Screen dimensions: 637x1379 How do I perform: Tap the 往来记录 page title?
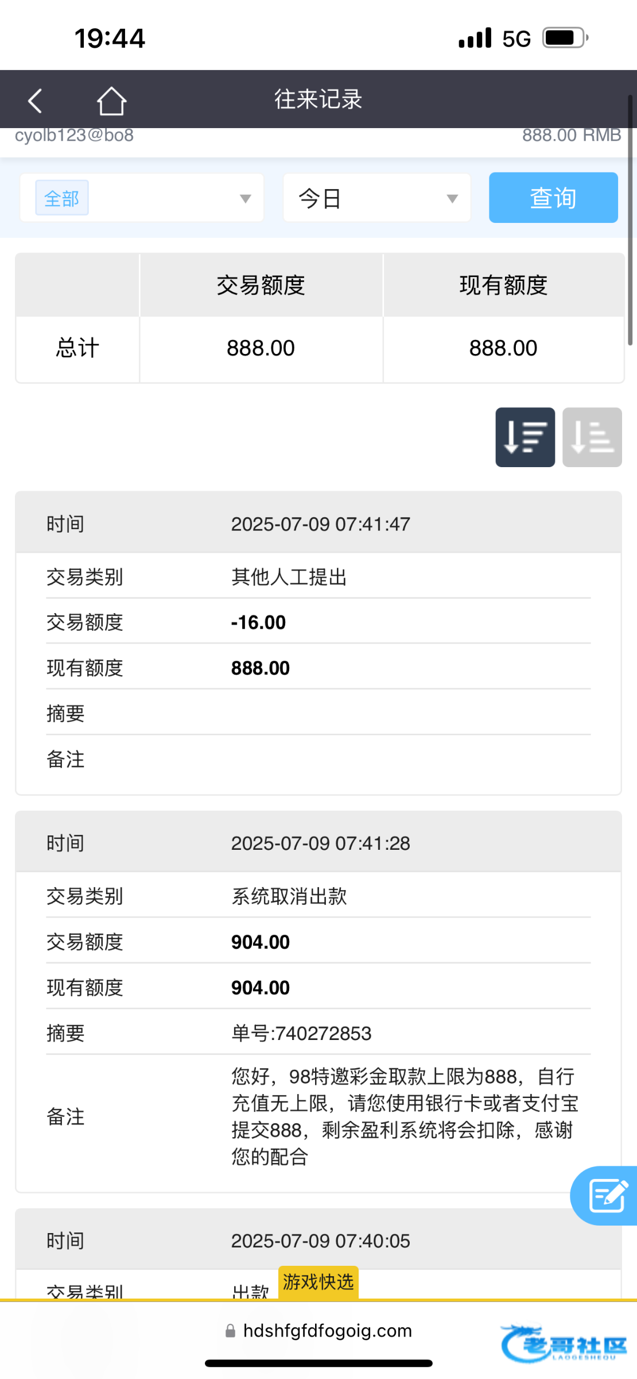click(318, 99)
